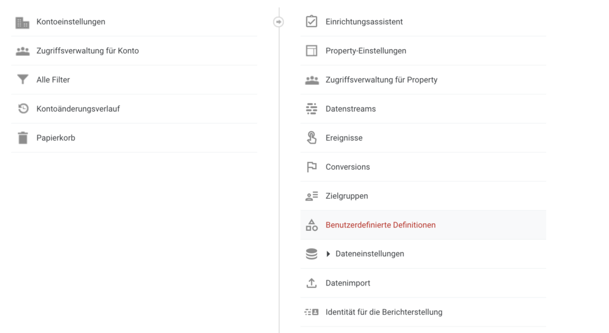Click the Einrichtungsassistent checkbox clipboard icon
The image size is (609, 333).
[x=312, y=21]
